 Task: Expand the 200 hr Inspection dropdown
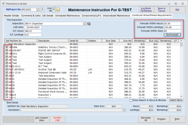pyautogui.click(x=84, y=24)
